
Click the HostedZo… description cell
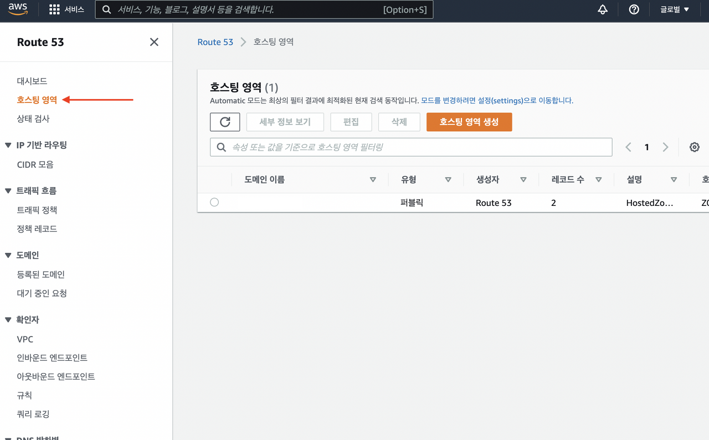pyautogui.click(x=650, y=203)
